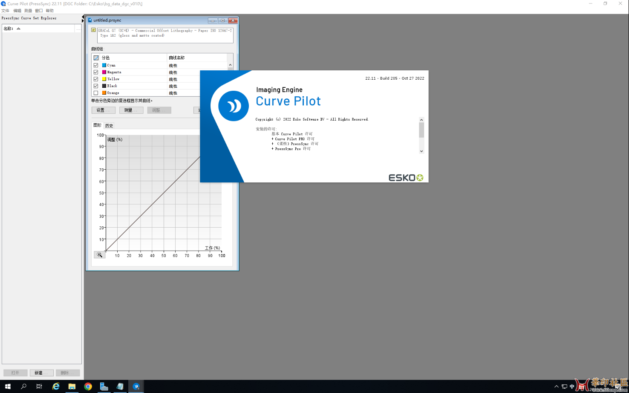This screenshot has width=629, height=393.
Task: Open File Explorer from taskbar
Action: (x=72, y=386)
